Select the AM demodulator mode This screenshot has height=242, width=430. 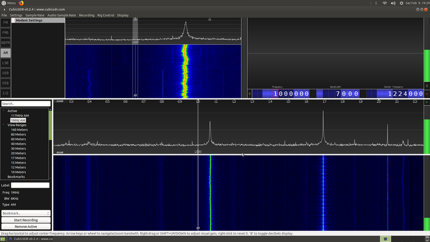[x=5, y=53]
